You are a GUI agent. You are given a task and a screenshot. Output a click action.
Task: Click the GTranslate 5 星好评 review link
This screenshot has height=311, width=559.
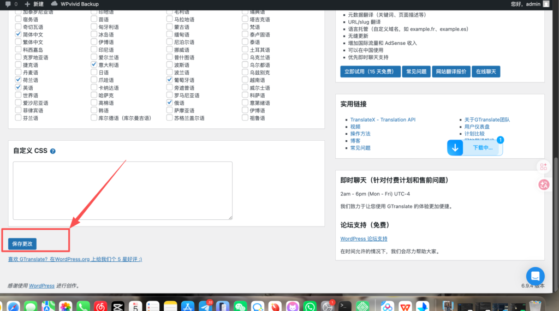pyautogui.click(x=75, y=259)
